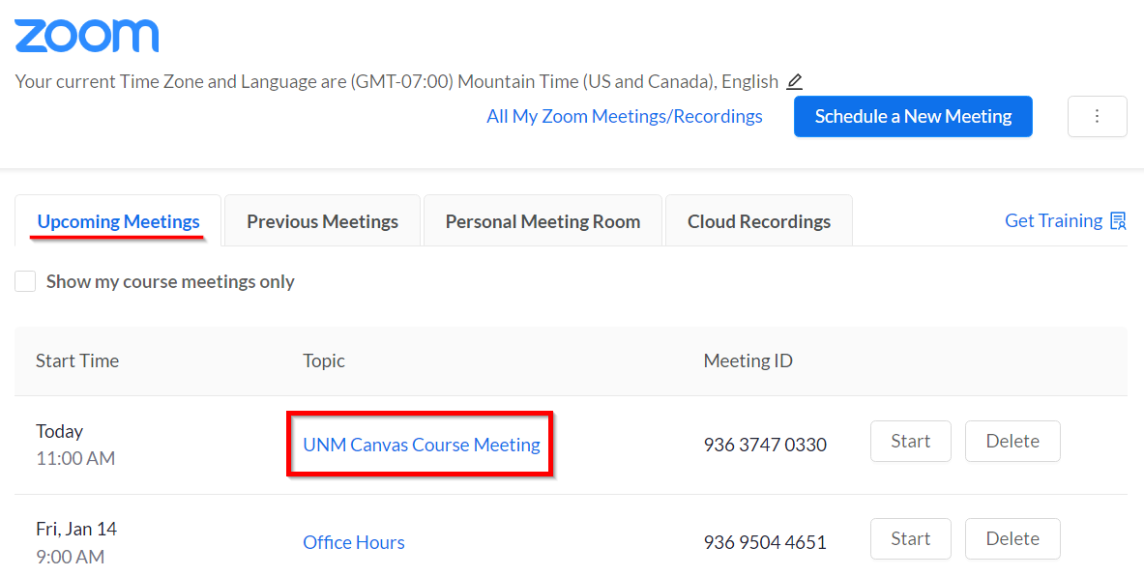The height and width of the screenshot is (576, 1144).
Task: Open the three-dot more options menu
Action: pyautogui.click(x=1097, y=116)
